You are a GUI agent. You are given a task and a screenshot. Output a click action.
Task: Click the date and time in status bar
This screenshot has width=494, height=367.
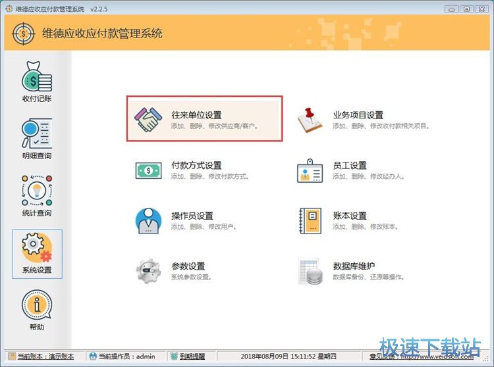coord(288,356)
